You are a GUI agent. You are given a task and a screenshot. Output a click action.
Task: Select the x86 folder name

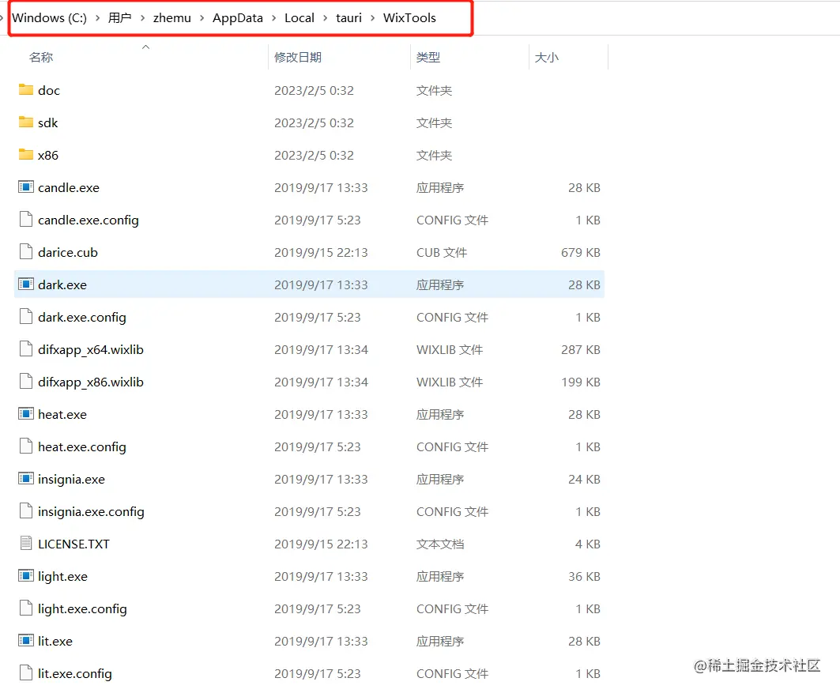pyautogui.click(x=48, y=156)
